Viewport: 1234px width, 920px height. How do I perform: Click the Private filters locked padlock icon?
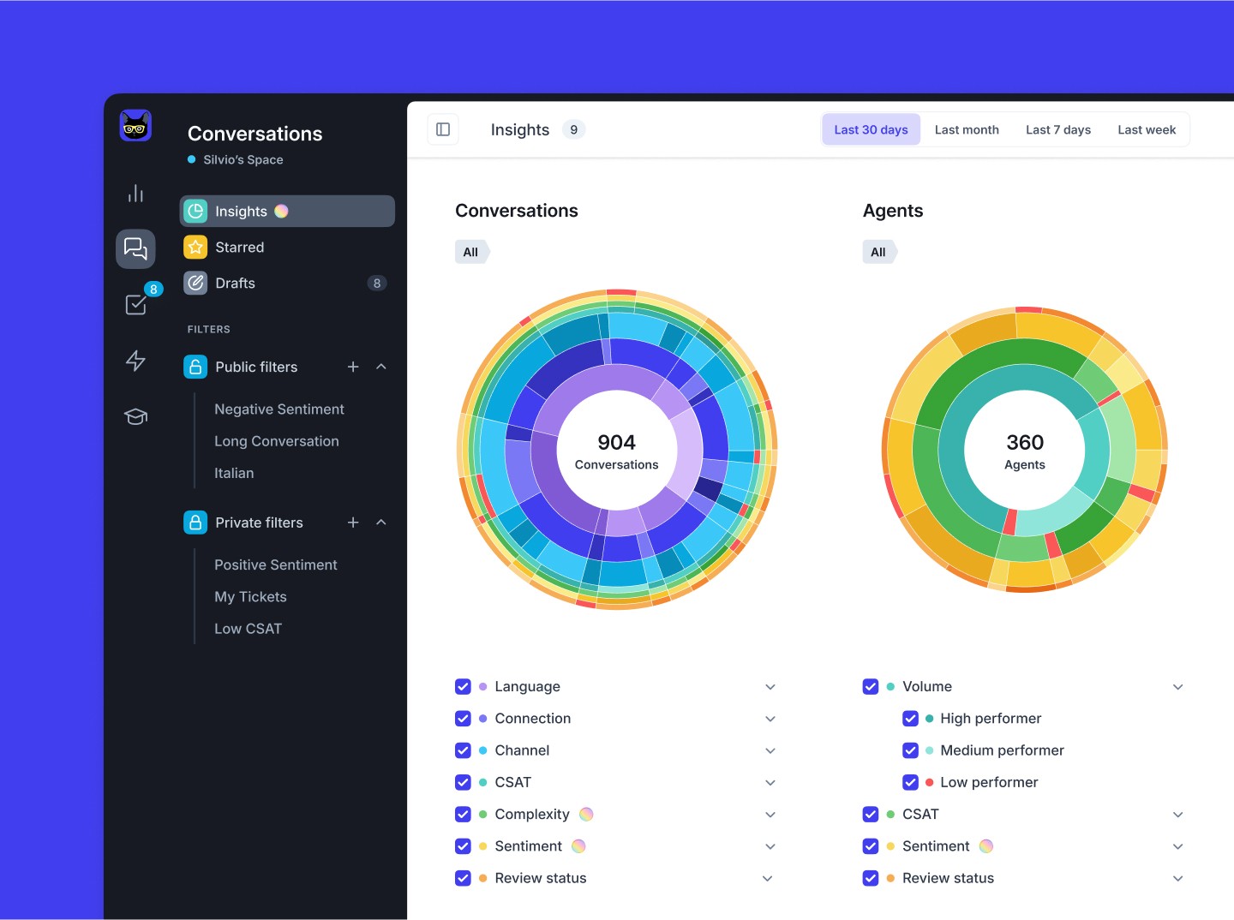195,523
